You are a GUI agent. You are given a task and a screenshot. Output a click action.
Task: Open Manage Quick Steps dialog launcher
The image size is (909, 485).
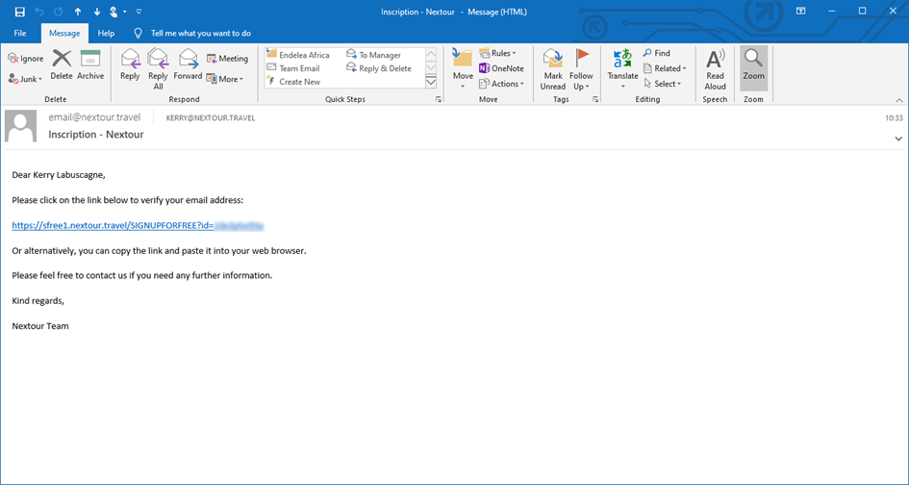(x=439, y=100)
